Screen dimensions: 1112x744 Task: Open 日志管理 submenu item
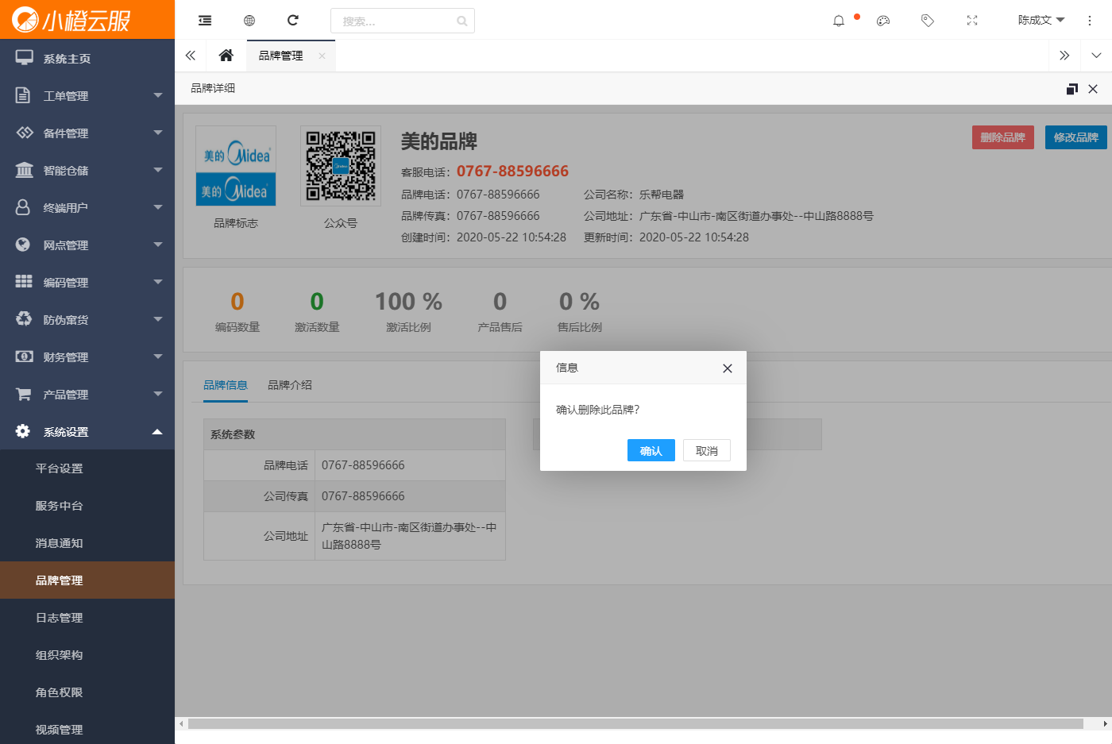point(87,618)
